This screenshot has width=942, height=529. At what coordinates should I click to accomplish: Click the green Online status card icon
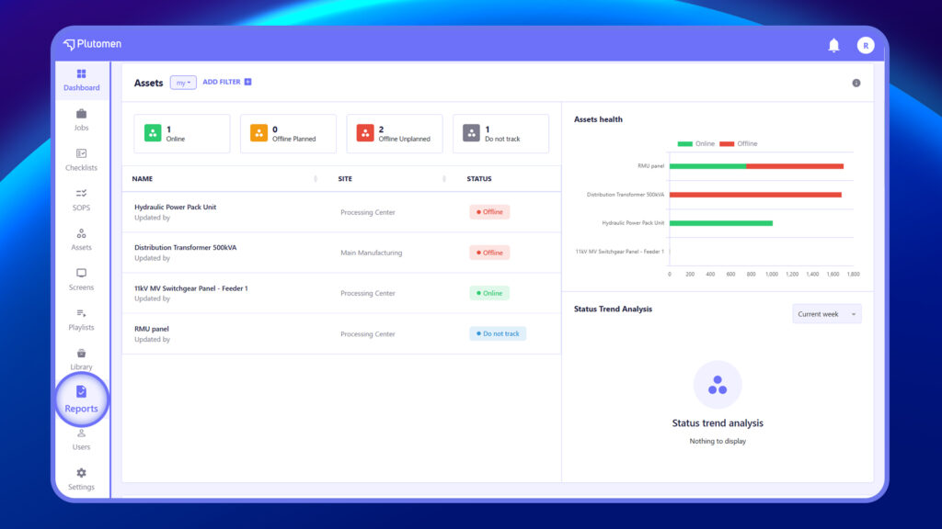tap(153, 132)
